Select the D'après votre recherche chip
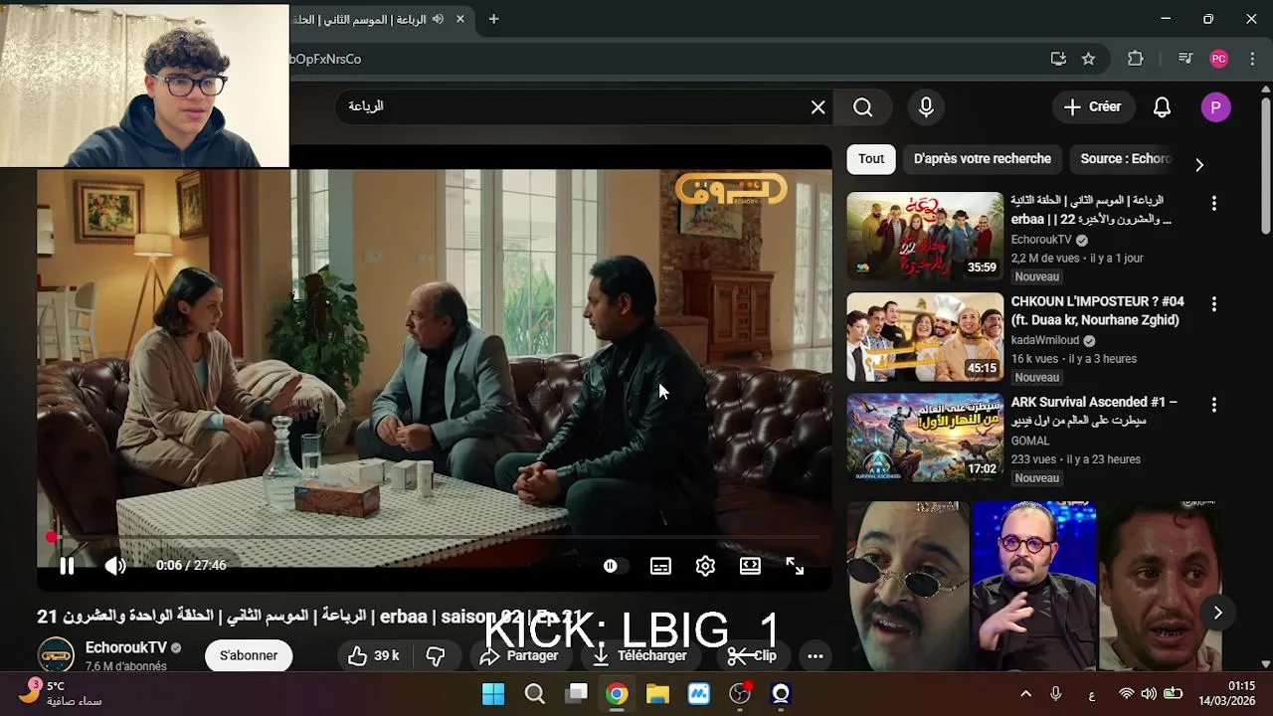 tap(983, 159)
